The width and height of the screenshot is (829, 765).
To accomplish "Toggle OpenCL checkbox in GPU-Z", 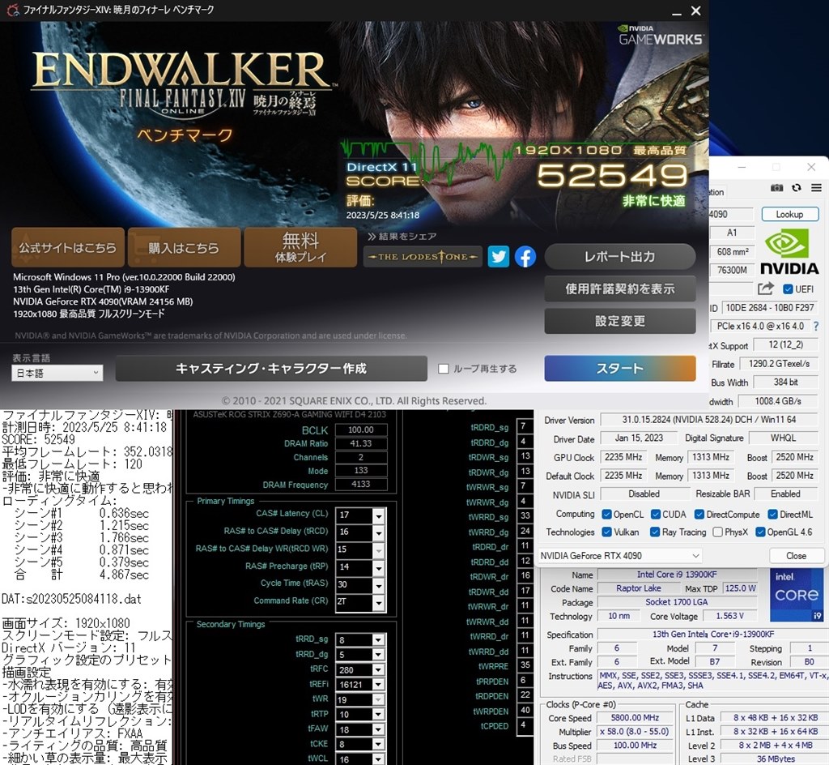I will click(x=607, y=515).
